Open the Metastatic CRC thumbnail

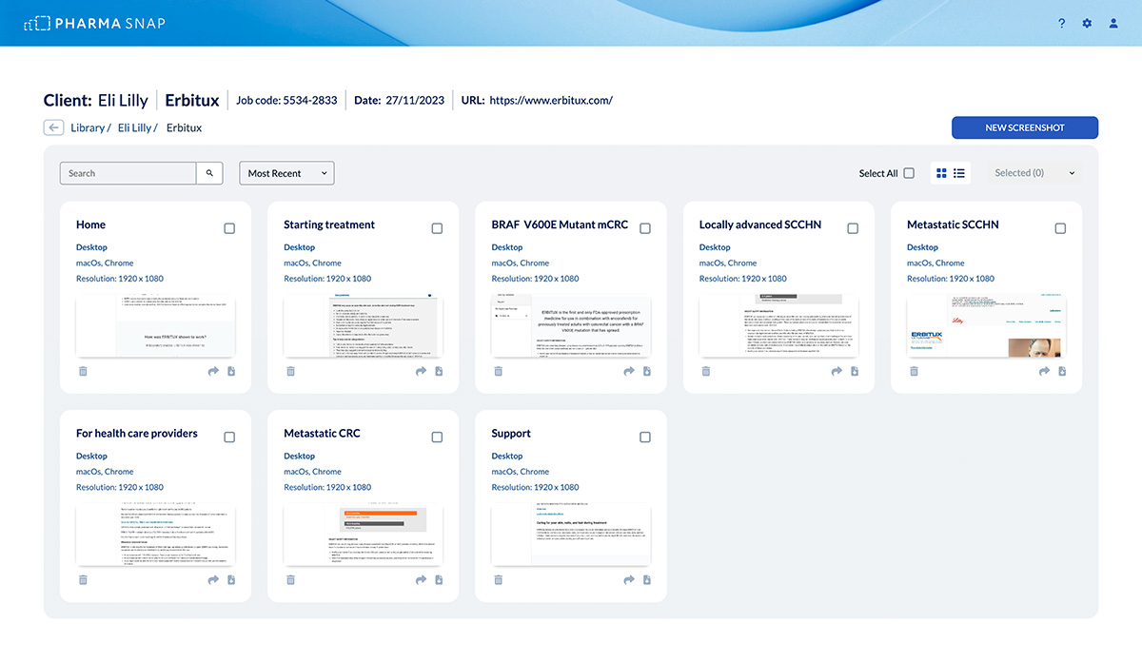click(x=364, y=534)
